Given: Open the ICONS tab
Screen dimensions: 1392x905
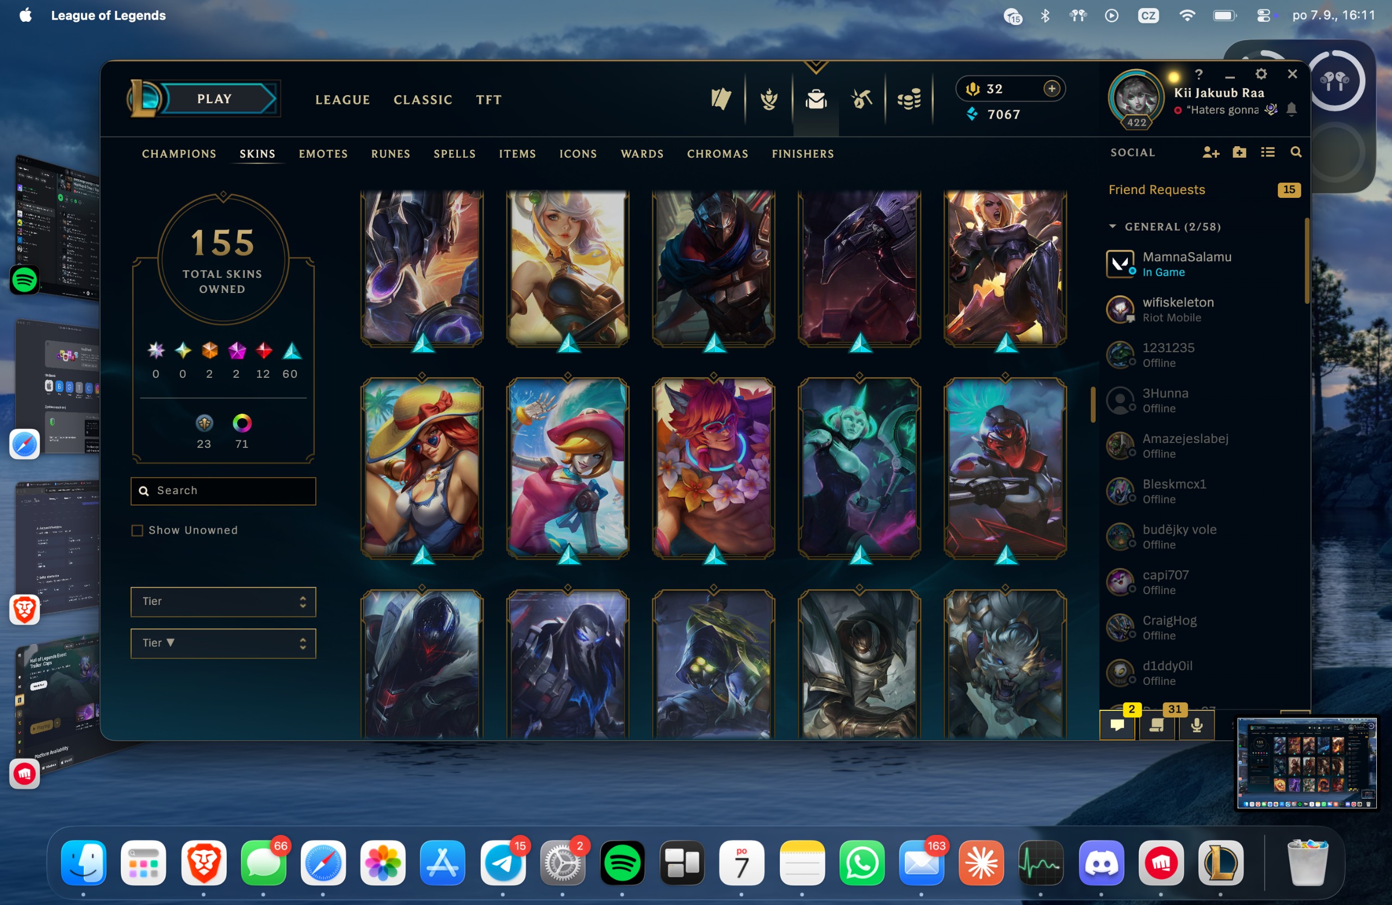Looking at the screenshot, I should (x=578, y=154).
